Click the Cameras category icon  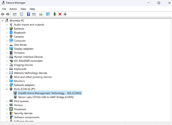coord(11,37)
